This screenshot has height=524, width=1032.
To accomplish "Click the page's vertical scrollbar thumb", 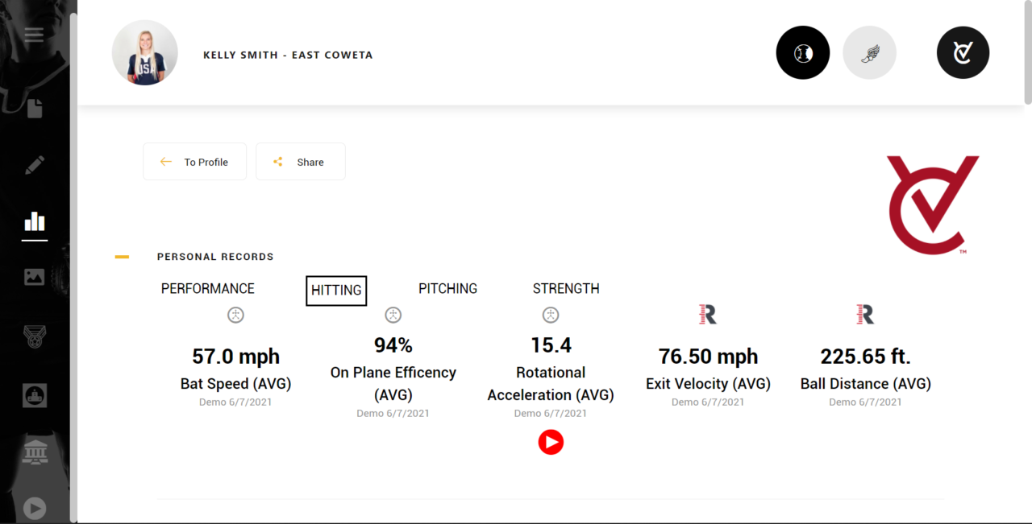I will coord(1027,52).
